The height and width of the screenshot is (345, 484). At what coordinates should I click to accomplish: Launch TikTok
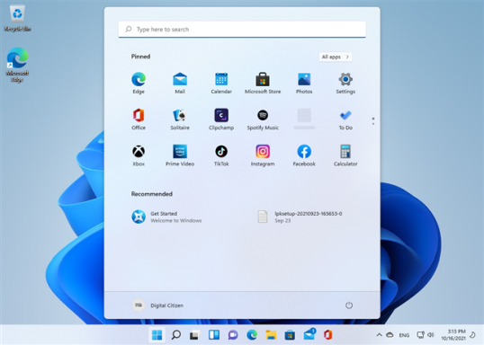[x=221, y=155]
